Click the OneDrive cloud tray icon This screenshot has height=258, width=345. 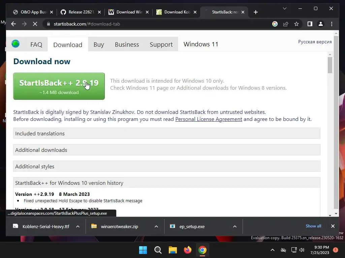pos(283,250)
